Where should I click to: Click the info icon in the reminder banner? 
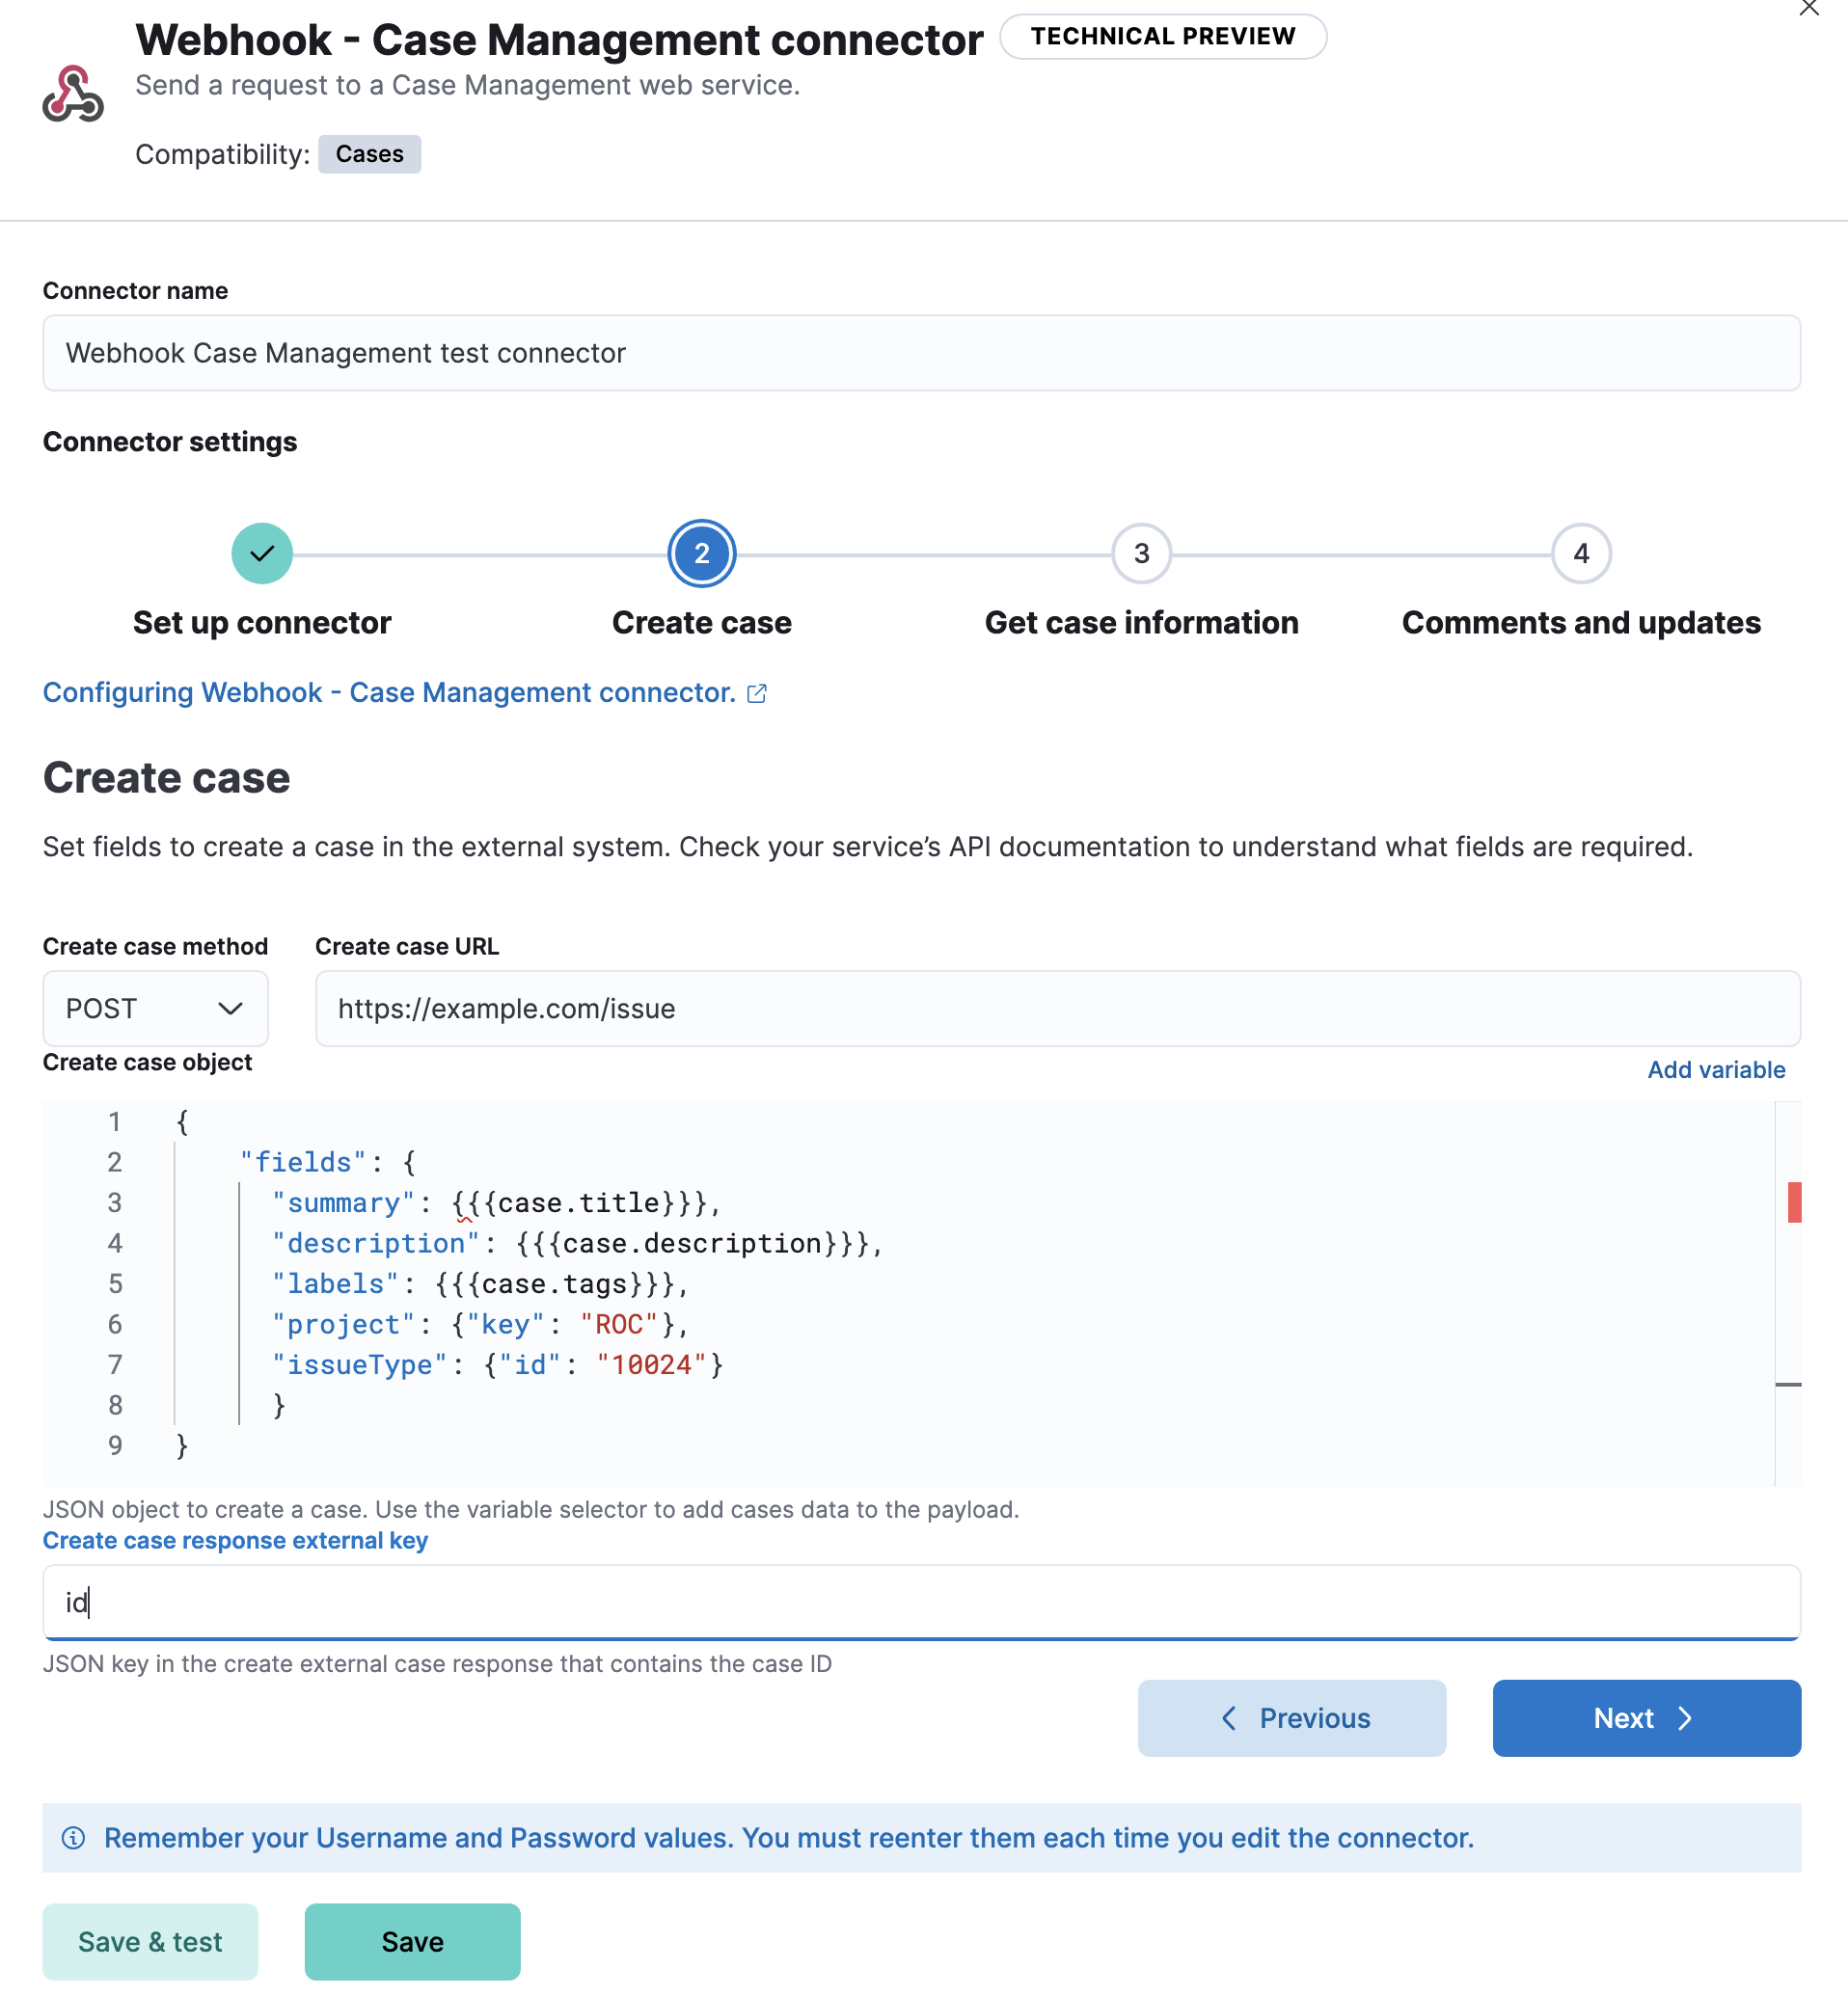click(76, 1838)
